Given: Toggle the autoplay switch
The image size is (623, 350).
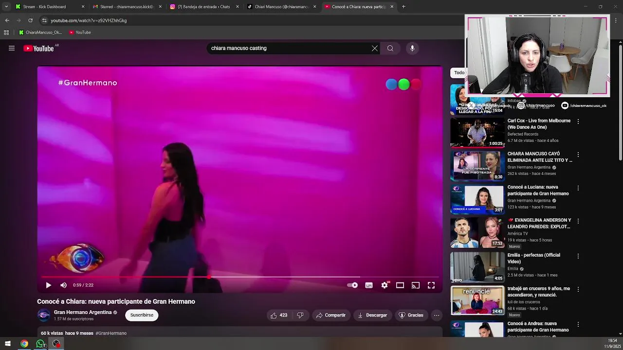Looking at the screenshot, I should click(352, 285).
